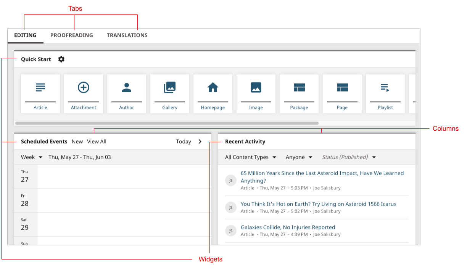Open the Status (Published) filter
This screenshot has width=467, height=269.
tap(349, 157)
